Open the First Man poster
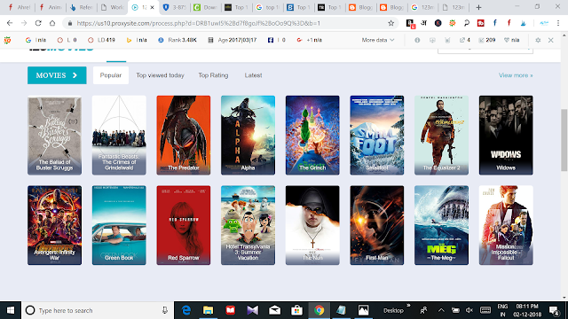 click(377, 225)
